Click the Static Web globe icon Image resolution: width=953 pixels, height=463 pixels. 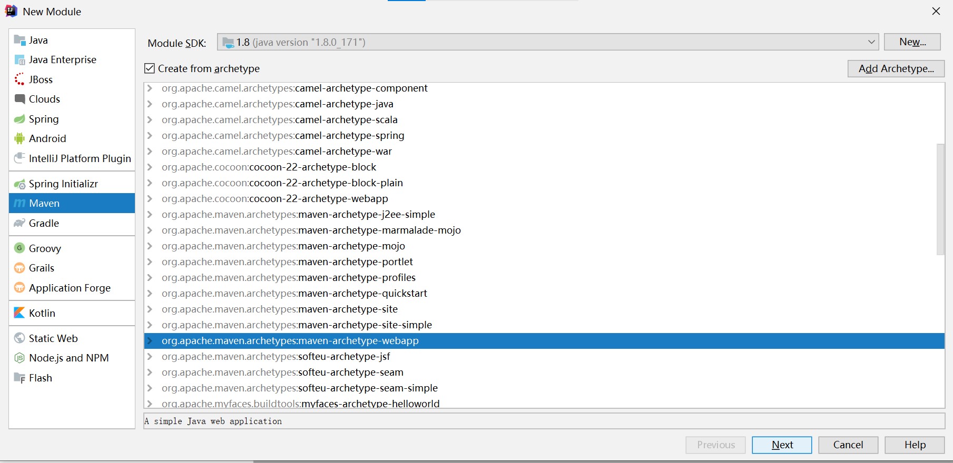pyautogui.click(x=19, y=338)
